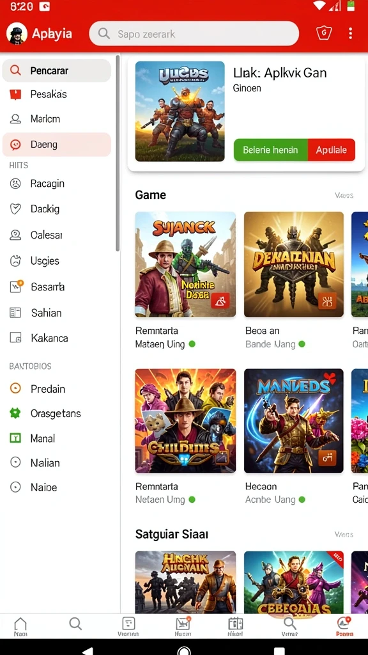This screenshot has height=655, width=368.
Task: Click the green Belerie henan button
Action: (270, 150)
